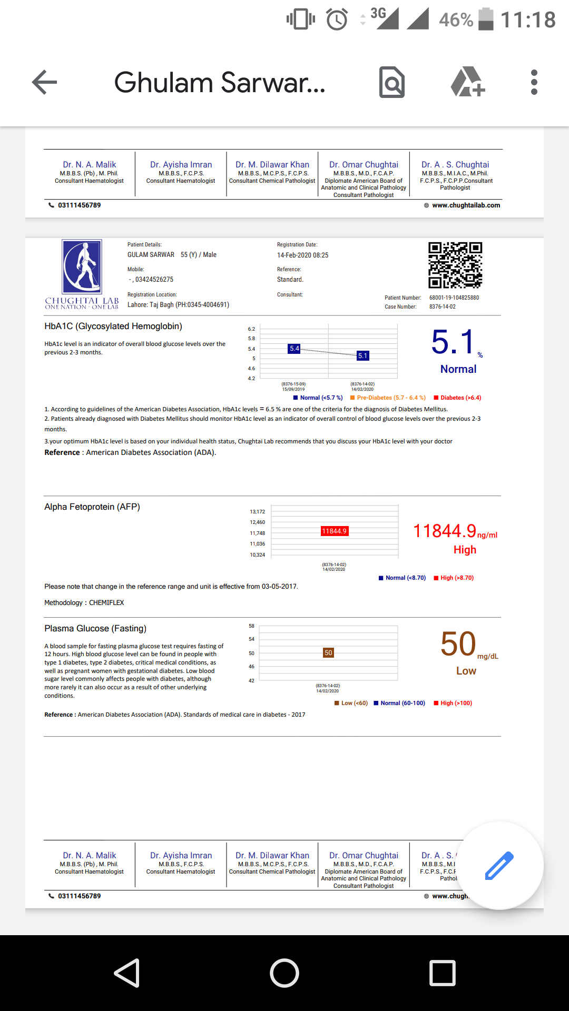Tap the High AFP status label
569x1011 pixels.
[465, 550]
